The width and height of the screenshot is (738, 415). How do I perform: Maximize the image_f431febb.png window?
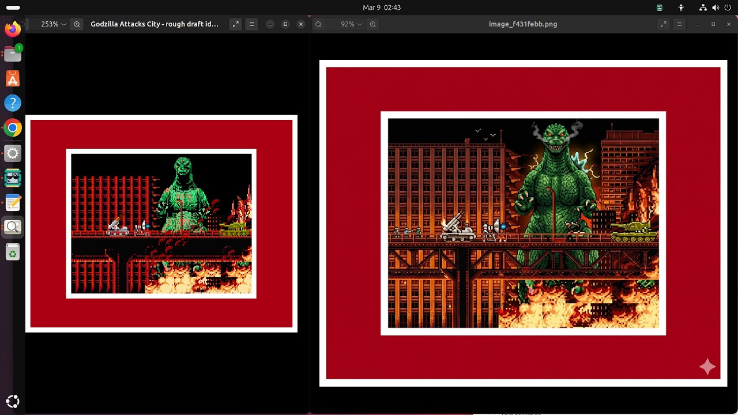coord(713,24)
